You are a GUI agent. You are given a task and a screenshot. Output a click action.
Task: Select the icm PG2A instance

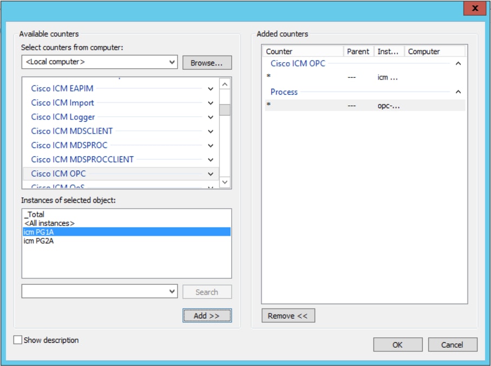(127, 241)
